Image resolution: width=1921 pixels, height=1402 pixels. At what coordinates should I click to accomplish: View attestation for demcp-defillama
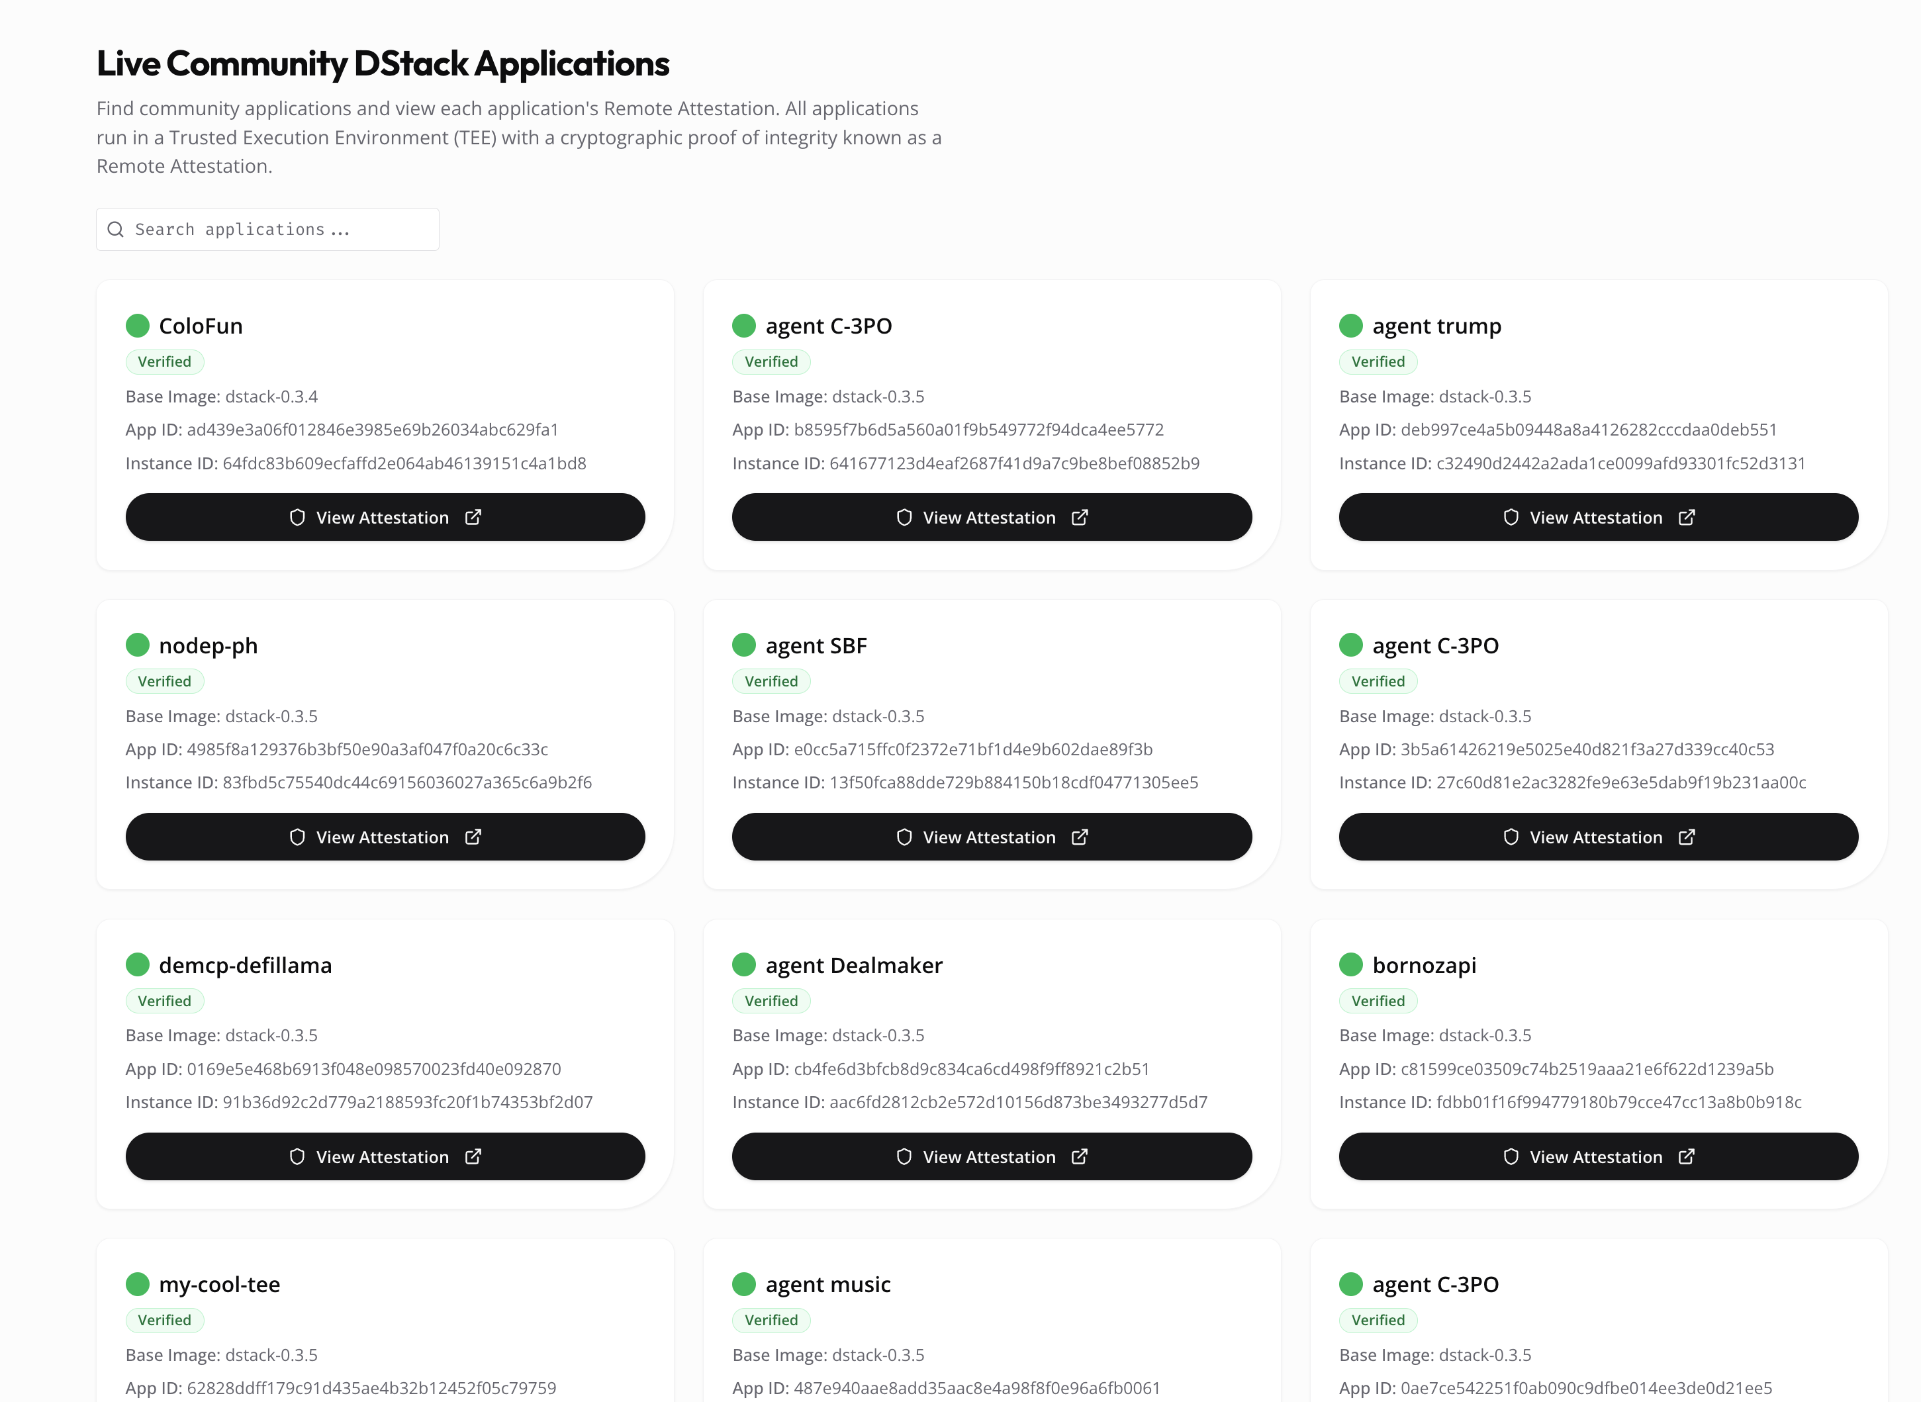[x=385, y=1156]
